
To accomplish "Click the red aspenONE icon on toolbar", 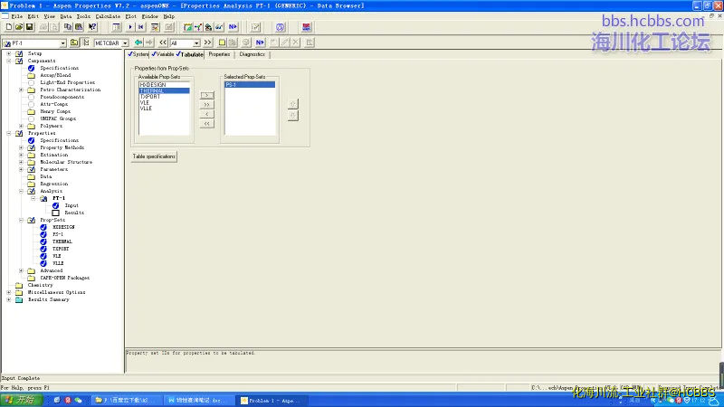I will (x=306, y=27).
